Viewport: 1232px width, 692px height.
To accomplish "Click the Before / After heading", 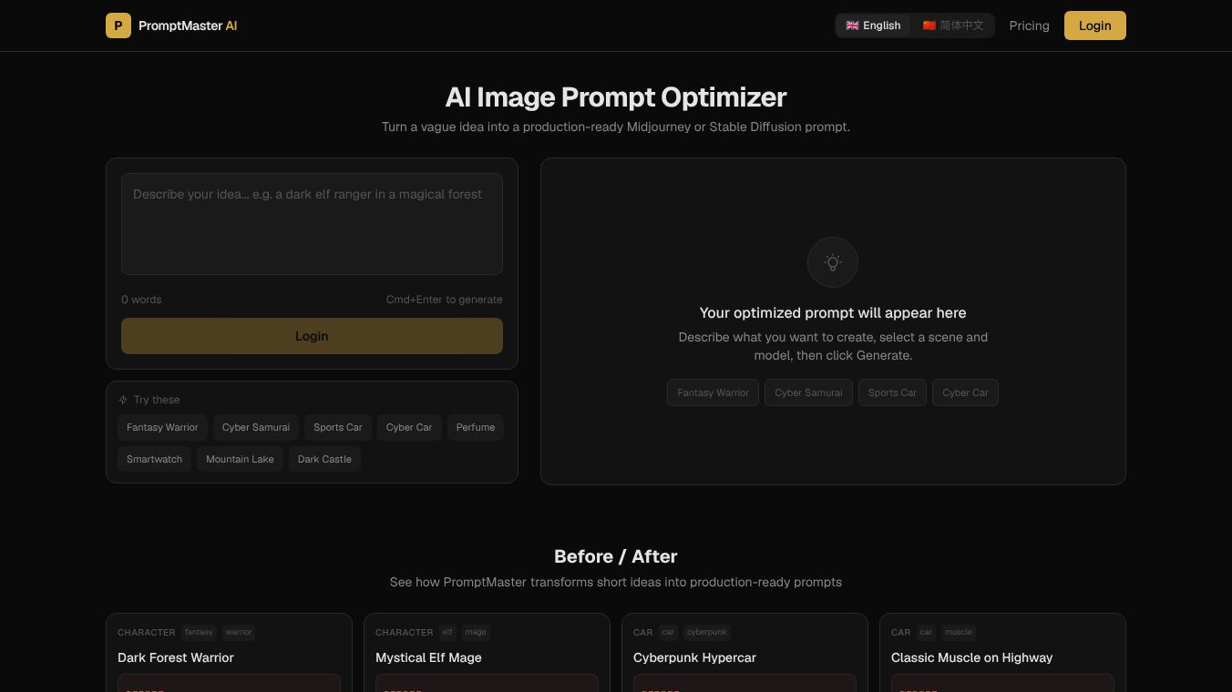I will 616,556.
